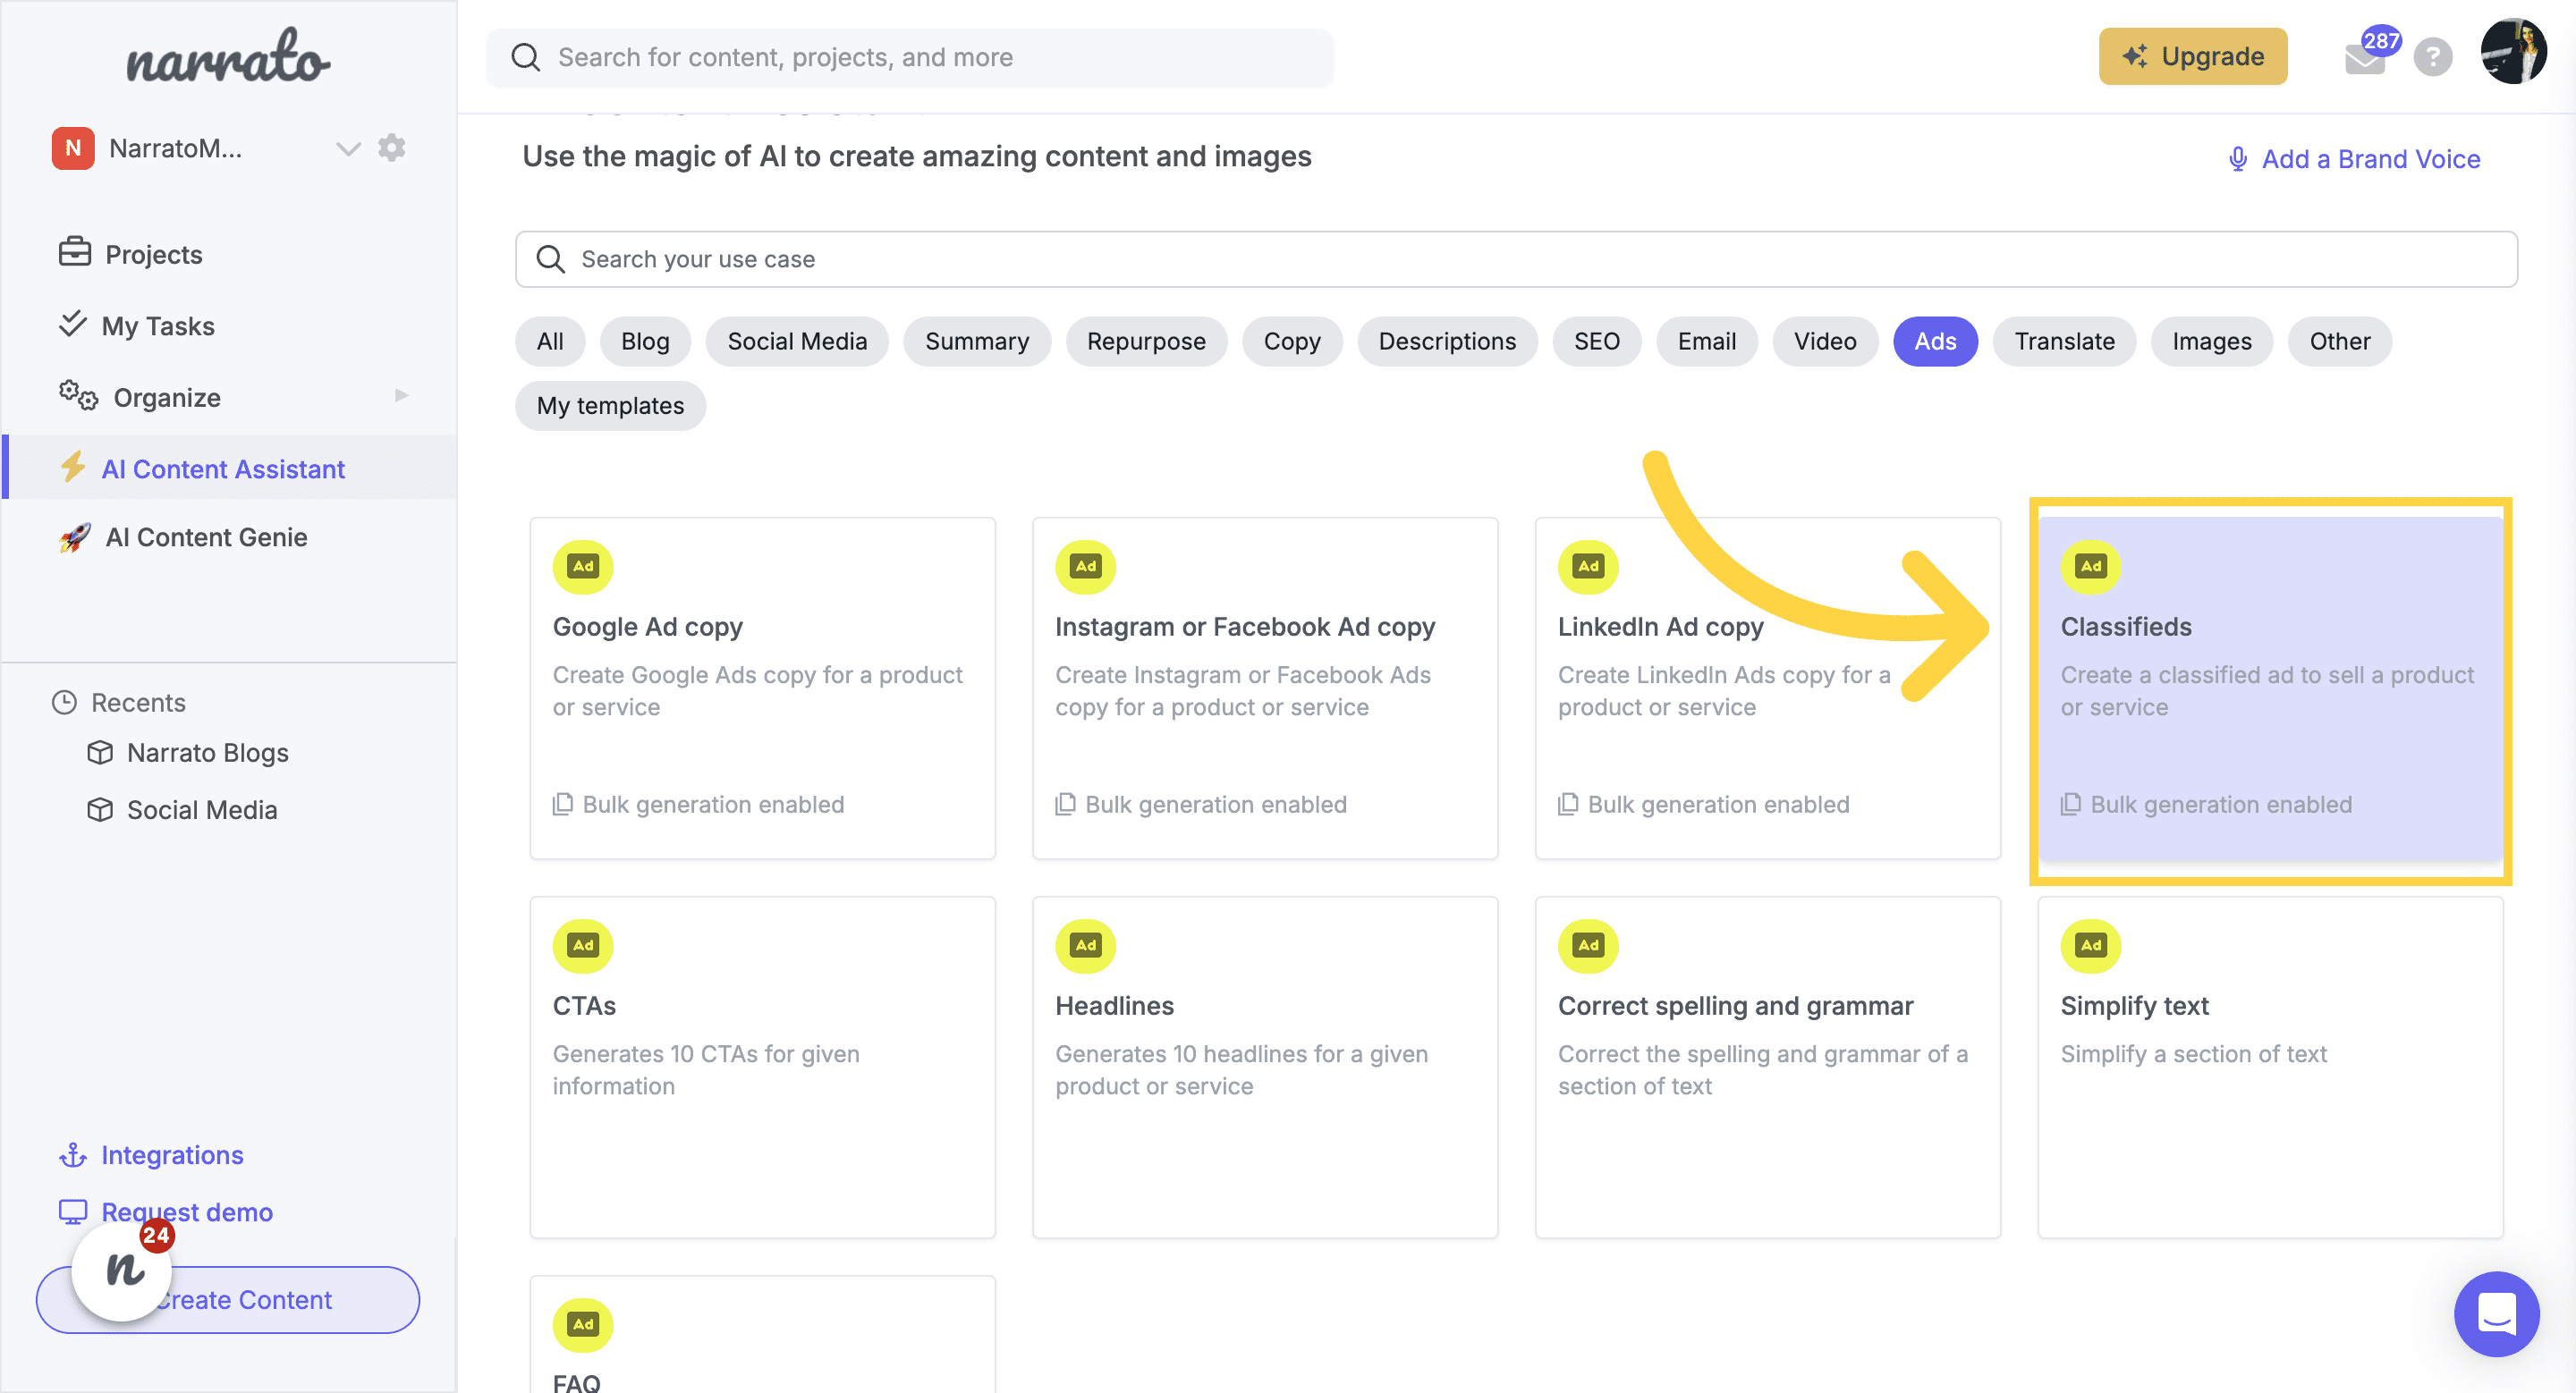This screenshot has height=1393, width=2576.
Task: Select the Images filter tab
Action: (2211, 341)
